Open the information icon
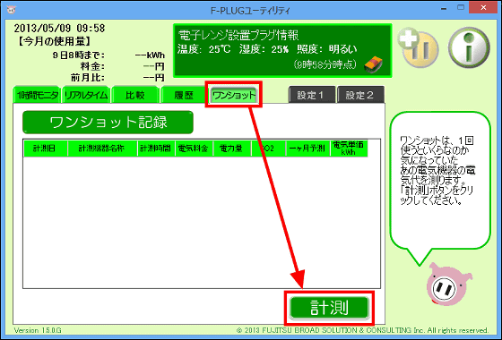Viewport: 502px width, 340px height. point(469,47)
